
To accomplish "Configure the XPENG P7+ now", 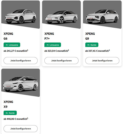I will [61, 61].
